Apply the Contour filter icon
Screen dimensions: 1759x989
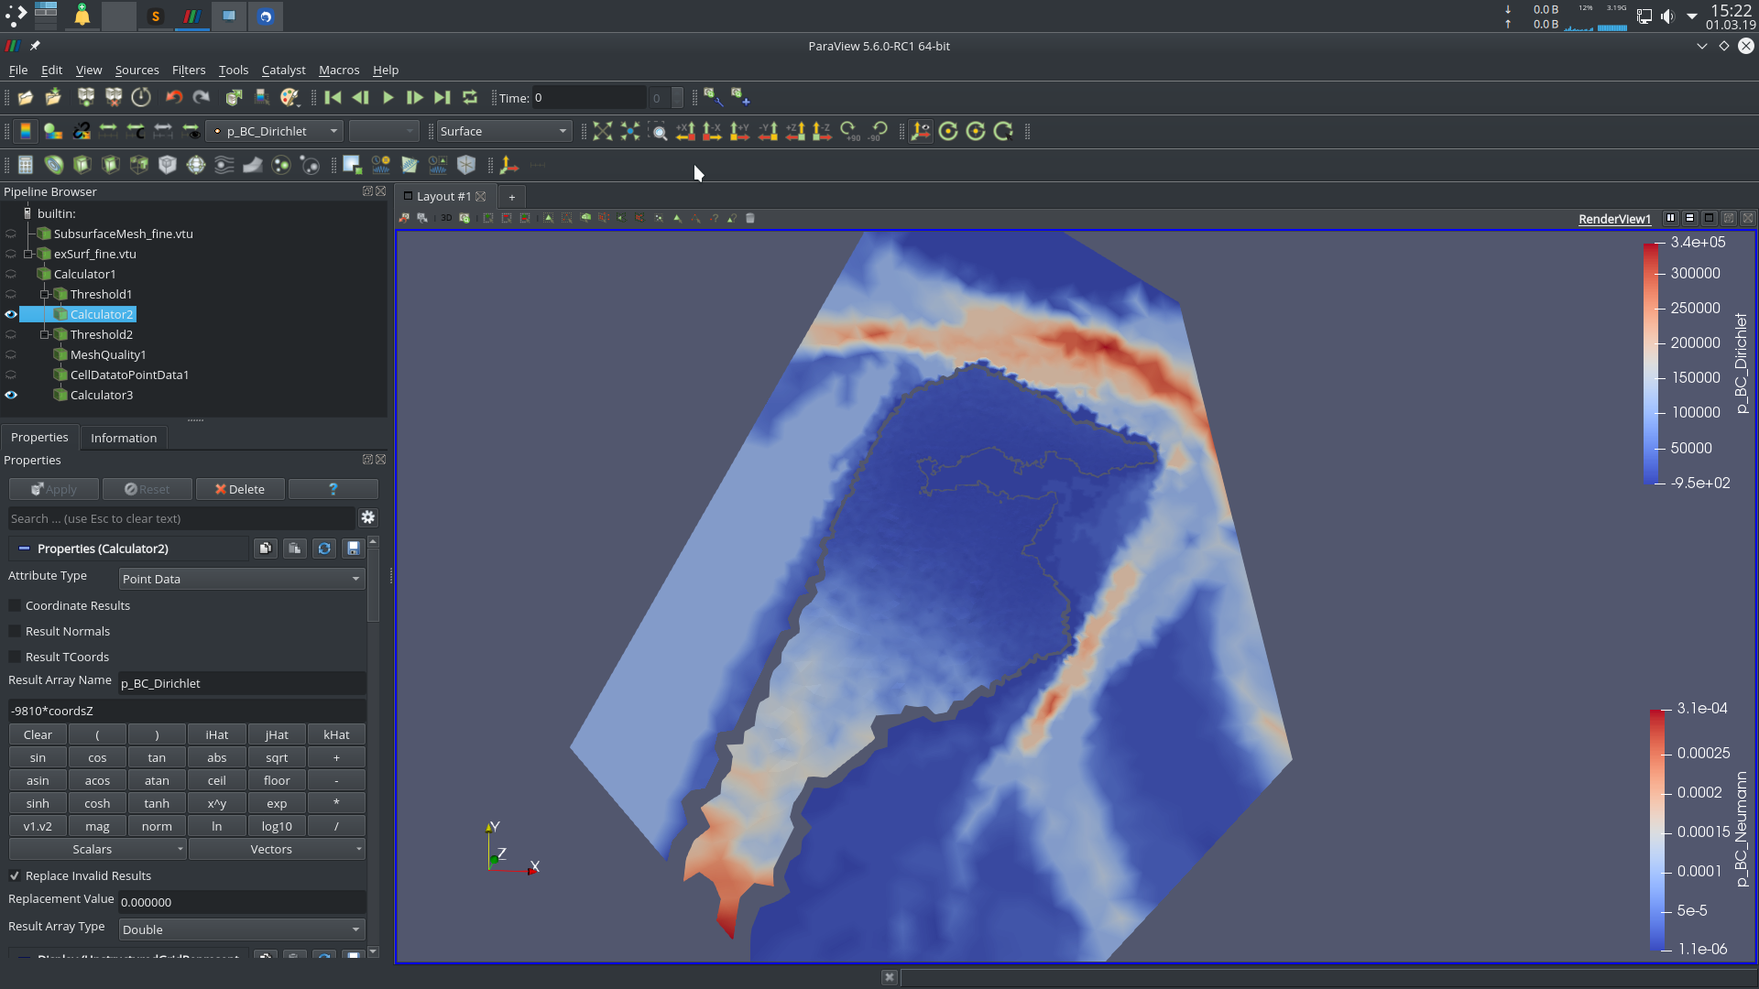pyautogui.click(x=54, y=165)
